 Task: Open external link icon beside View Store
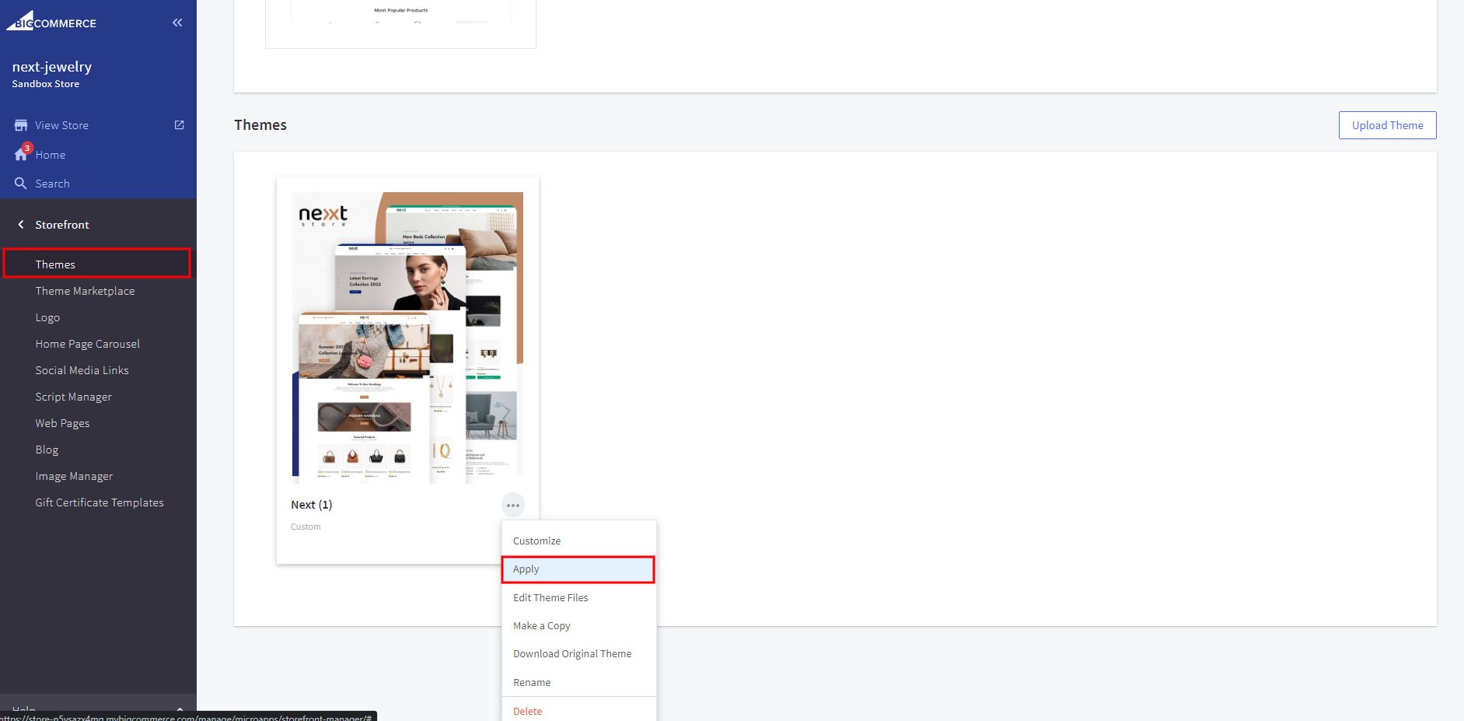click(180, 125)
